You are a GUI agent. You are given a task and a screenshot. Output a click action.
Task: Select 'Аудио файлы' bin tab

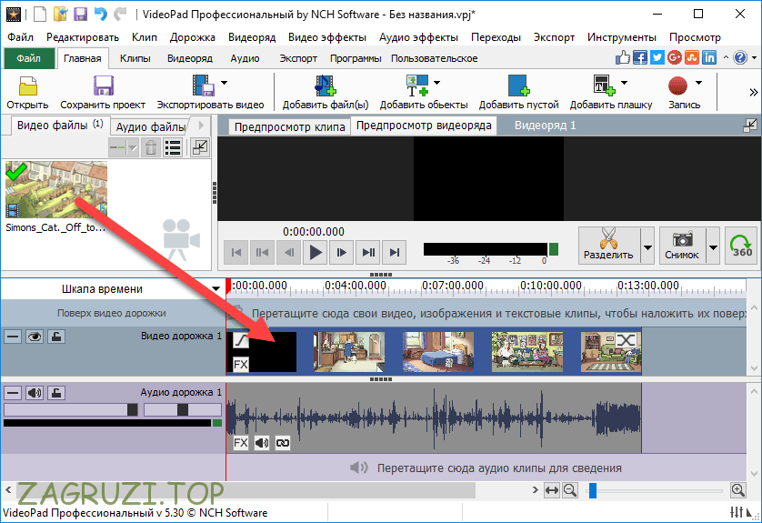click(151, 126)
